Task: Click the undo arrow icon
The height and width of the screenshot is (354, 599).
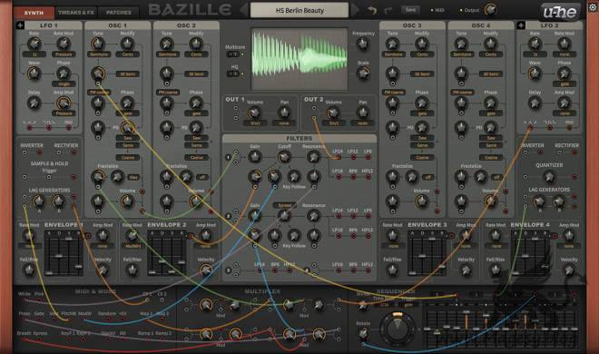Action: pos(372,11)
